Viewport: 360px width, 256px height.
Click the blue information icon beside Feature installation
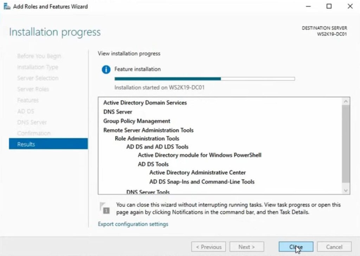point(106,69)
